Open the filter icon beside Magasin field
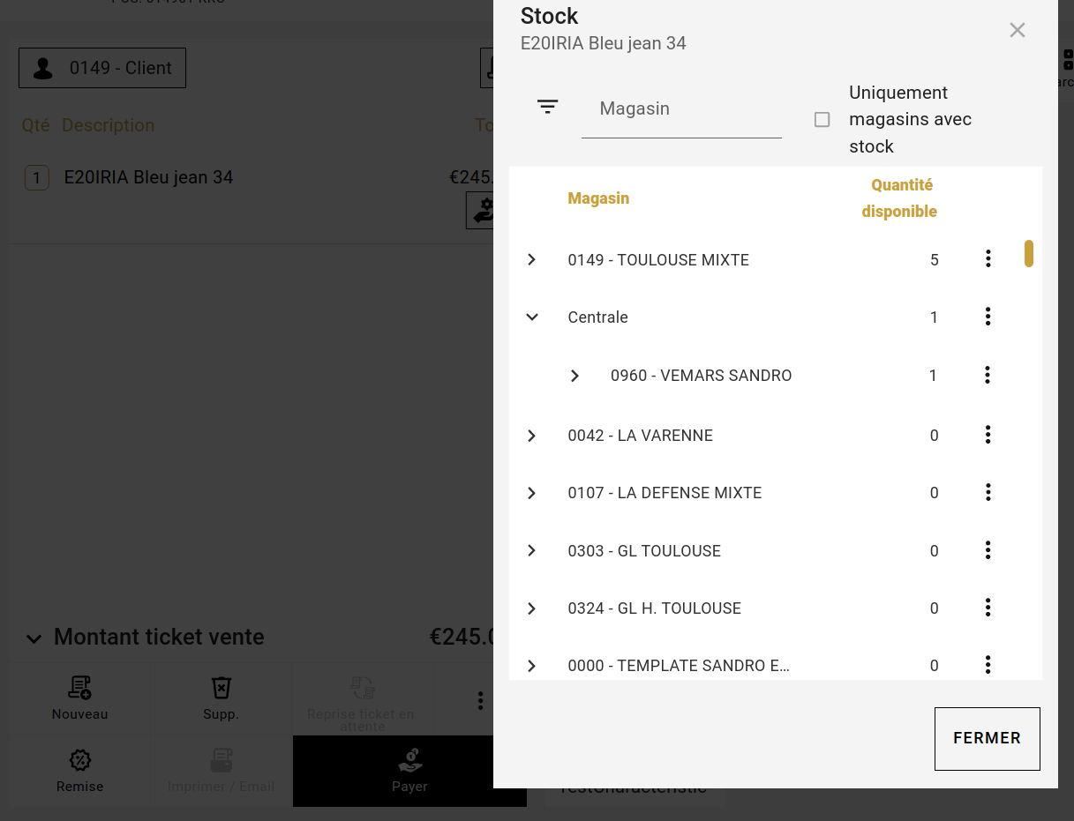 coord(547,108)
